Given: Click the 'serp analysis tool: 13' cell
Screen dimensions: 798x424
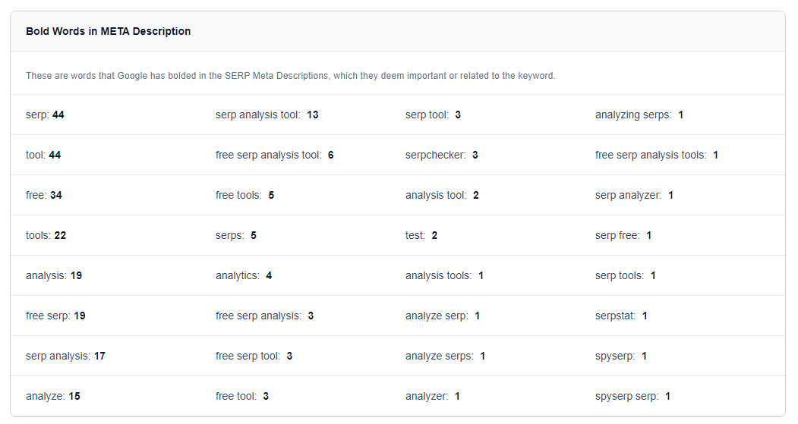Looking at the screenshot, I should [267, 115].
